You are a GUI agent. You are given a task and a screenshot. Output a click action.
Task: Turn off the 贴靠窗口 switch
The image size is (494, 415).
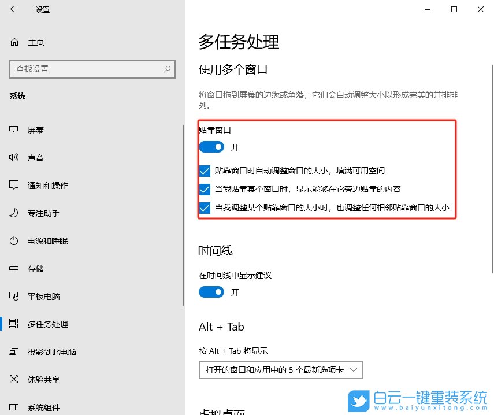[x=211, y=147]
